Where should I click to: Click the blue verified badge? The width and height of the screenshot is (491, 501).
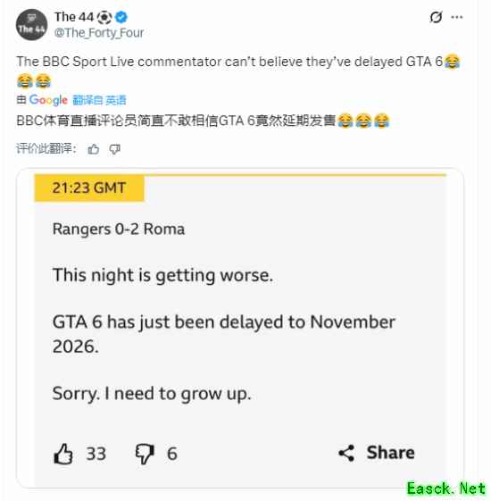[x=121, y=17]
